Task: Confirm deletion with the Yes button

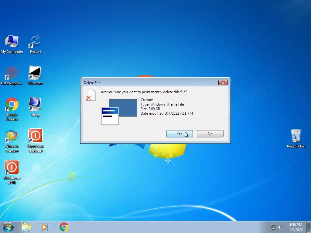Action: point(179,134)
